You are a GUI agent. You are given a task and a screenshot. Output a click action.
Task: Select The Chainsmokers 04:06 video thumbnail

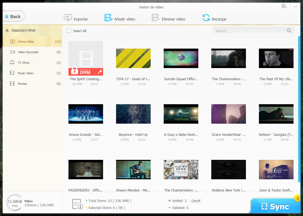(x=229, y=58)
